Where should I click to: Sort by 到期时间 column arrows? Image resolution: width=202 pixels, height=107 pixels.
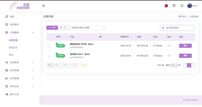tap(131, 37)
